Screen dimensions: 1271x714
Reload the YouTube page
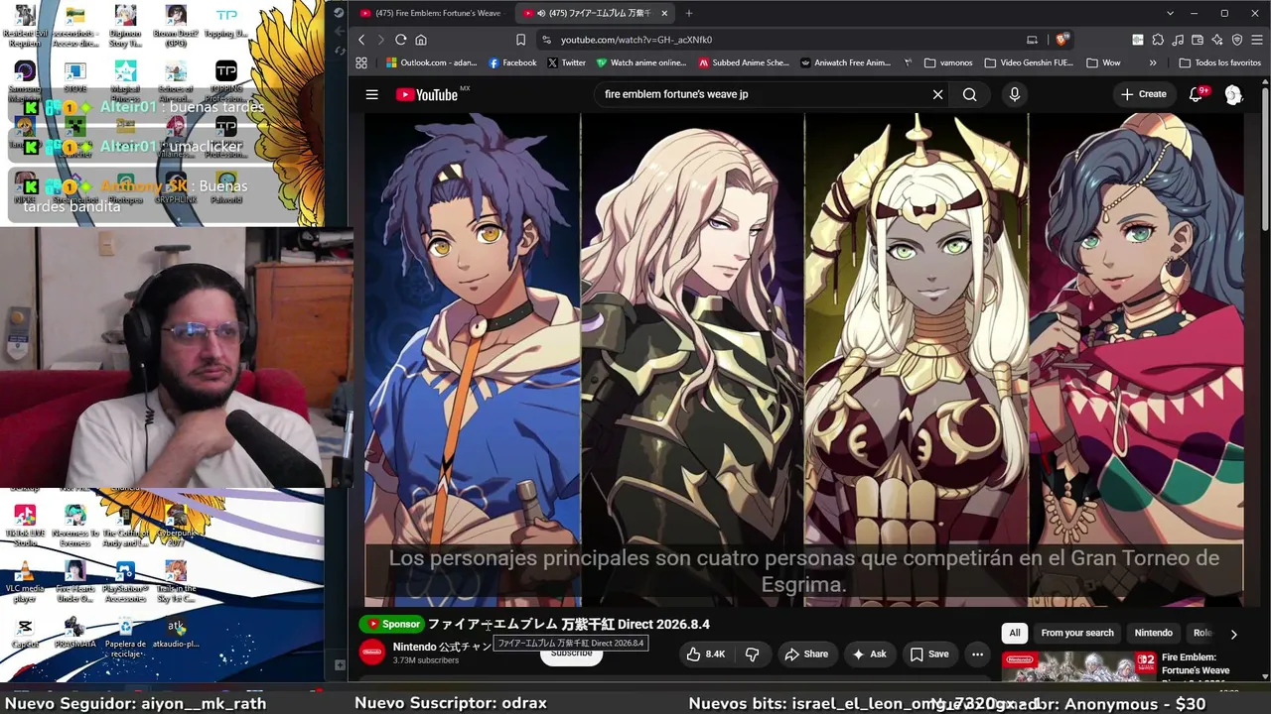400,40
